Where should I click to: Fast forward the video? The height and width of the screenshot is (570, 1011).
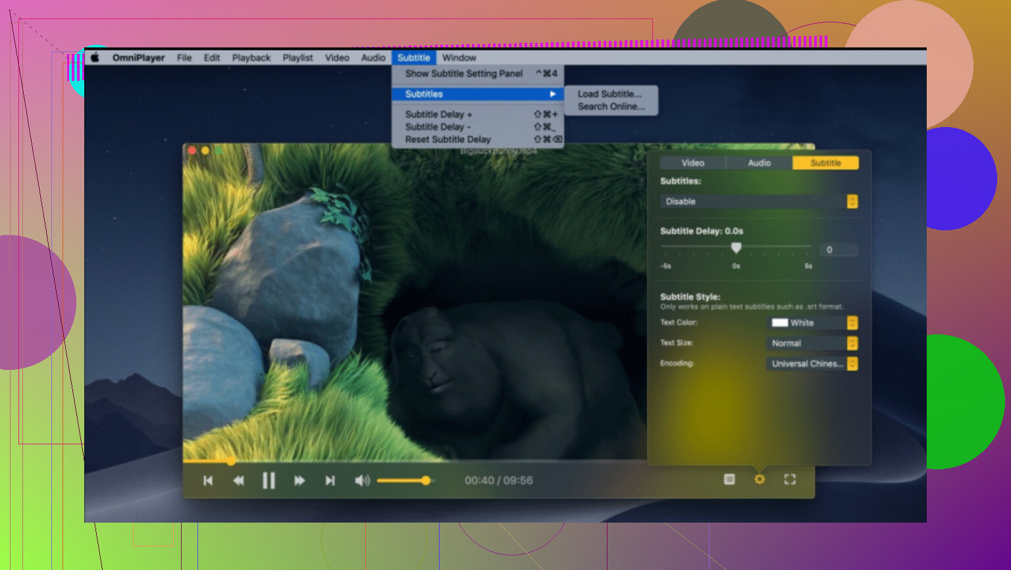[x=299, y=480]
